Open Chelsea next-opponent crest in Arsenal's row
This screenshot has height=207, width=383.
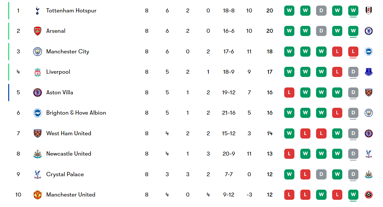pyautogui.click(x=369, y=31)
